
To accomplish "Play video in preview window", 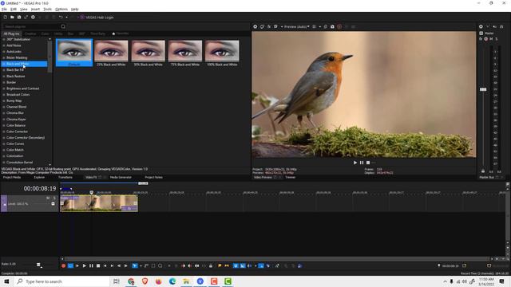I will (x=355, y=163).
